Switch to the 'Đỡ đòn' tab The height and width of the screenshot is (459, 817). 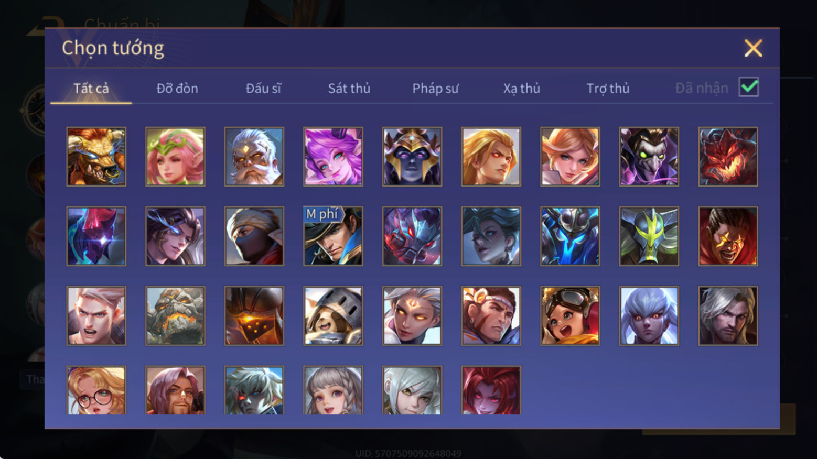click(x=177, y=88)
